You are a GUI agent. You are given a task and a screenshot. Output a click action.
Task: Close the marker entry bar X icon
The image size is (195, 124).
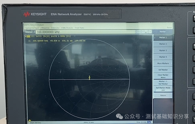coord(150,32)
